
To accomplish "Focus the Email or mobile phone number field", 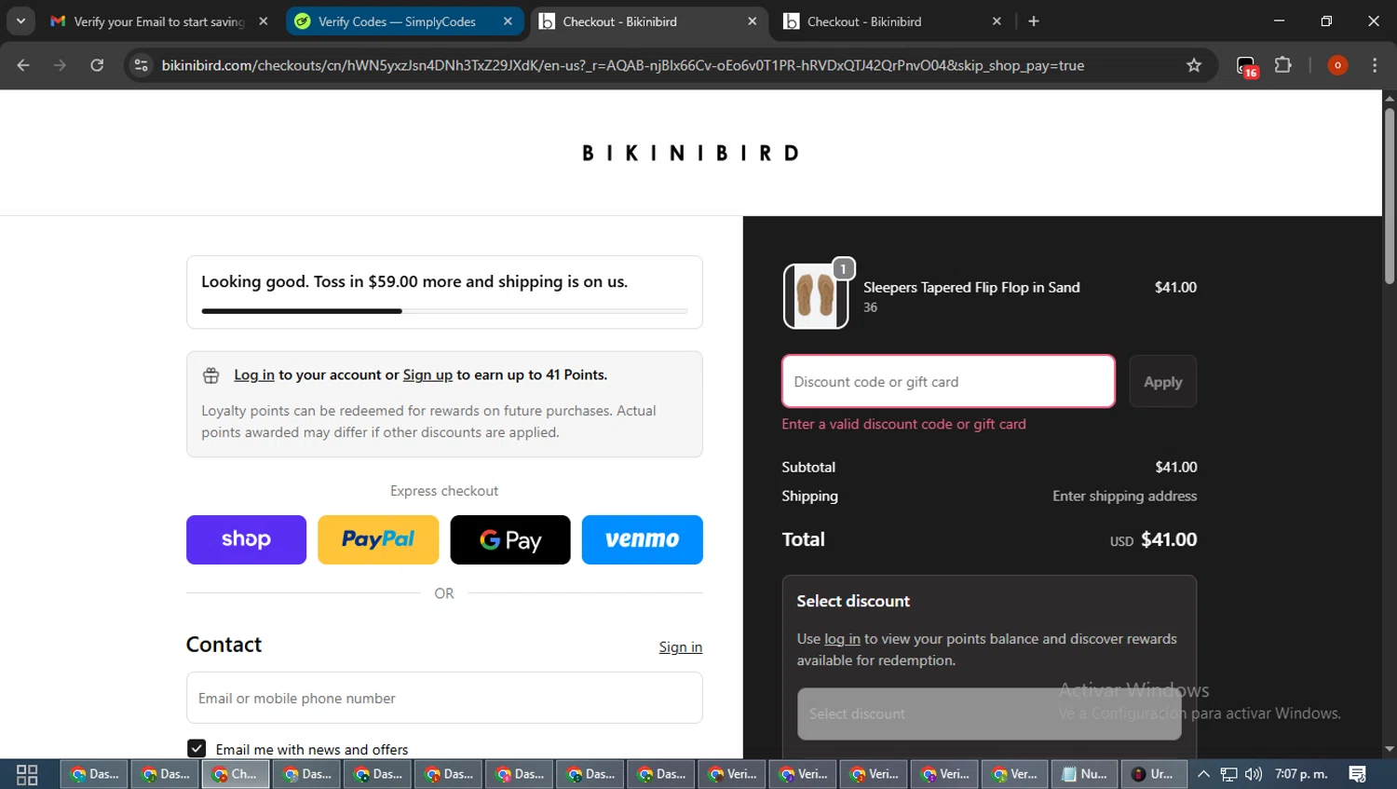I will coord(444,698).
